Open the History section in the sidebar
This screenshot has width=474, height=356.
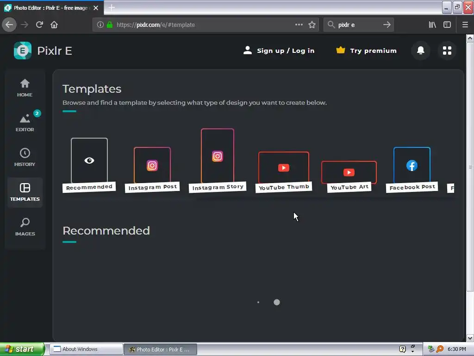25,157
